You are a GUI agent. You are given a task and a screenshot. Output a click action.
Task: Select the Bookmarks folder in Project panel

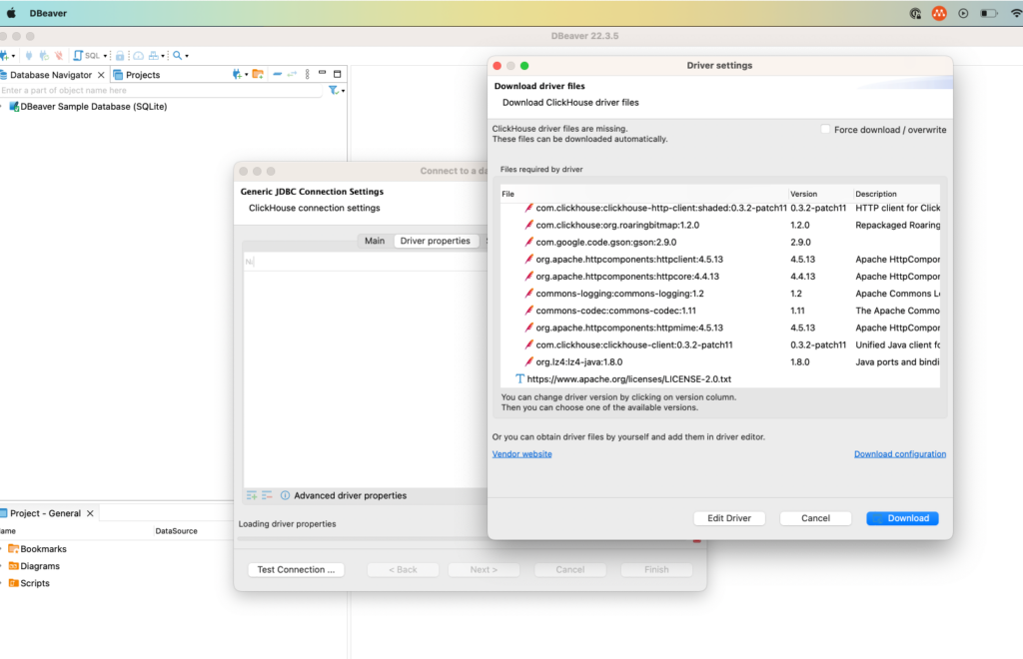coord(37,549)
